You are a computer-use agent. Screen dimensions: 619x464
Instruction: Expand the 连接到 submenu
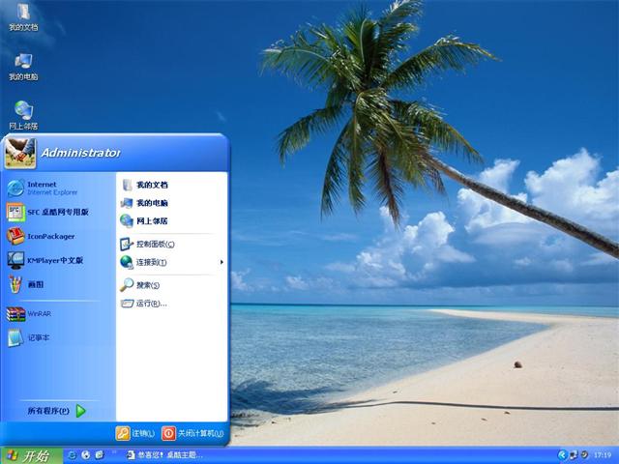(172, 262)
